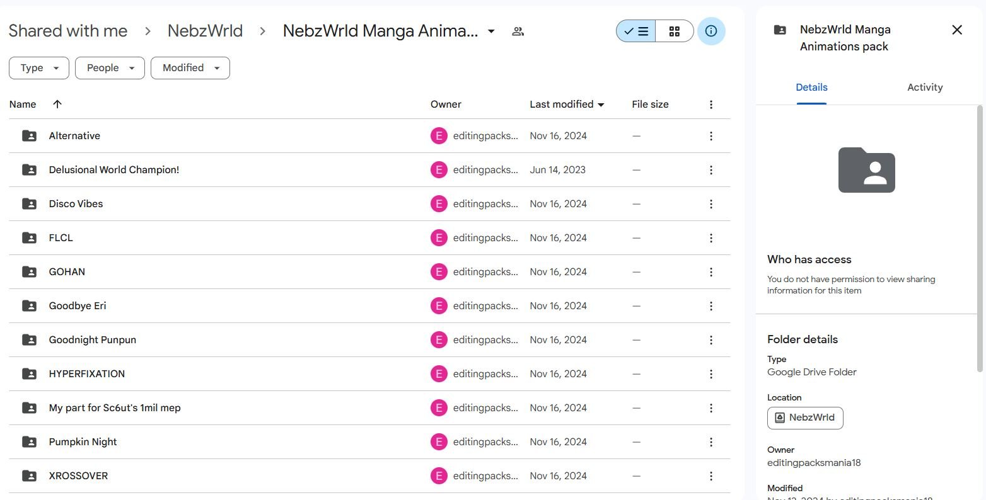Click the Alternative shared folder icon

pyautogui.click(x=29, y=135)
